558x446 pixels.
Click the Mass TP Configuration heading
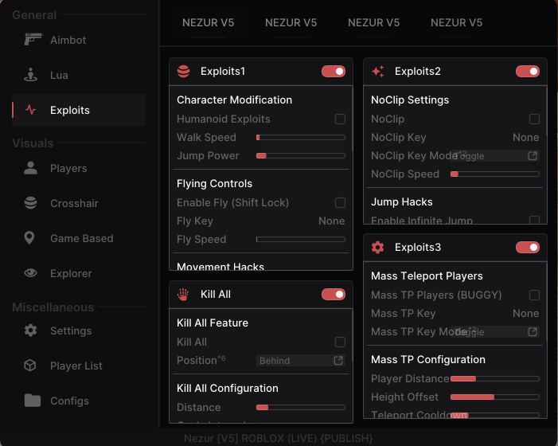coord(428,359)
